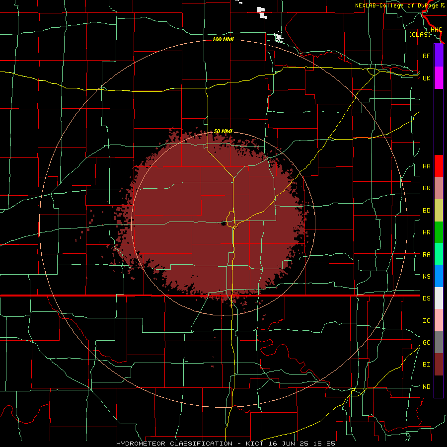Click the UK legend label text
The width and height of the screenshot is (447, 447).
[426, 78]
